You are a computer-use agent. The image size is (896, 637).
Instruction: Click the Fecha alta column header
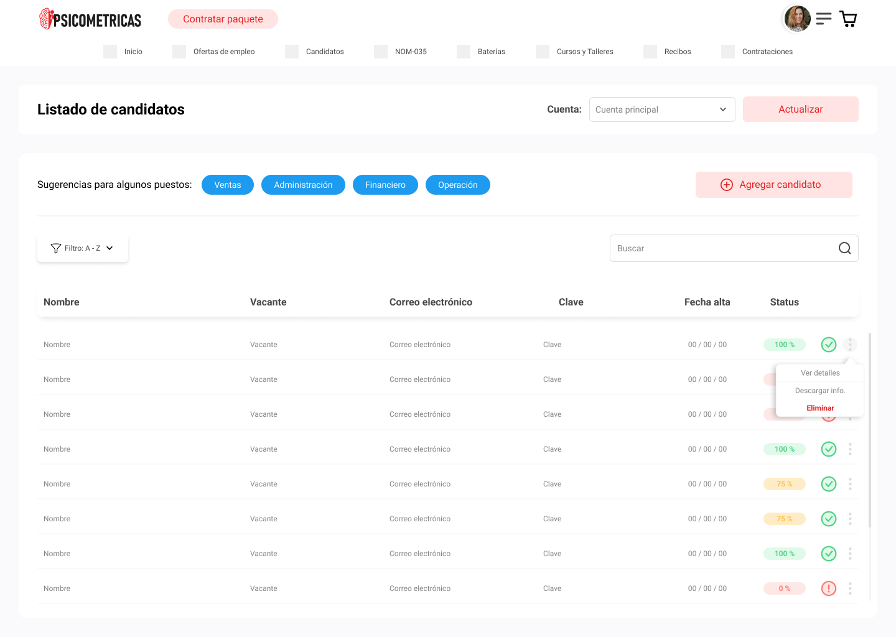tap(707, 302)
